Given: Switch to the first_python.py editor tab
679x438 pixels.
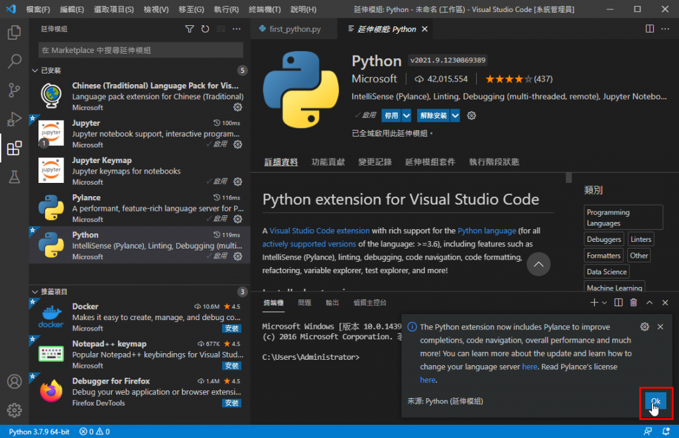Looking at the screenshot, I should (x=294, y=29).
